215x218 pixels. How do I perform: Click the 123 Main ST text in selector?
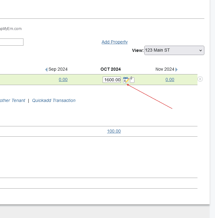pyautogui.click(x=157, y=50)
